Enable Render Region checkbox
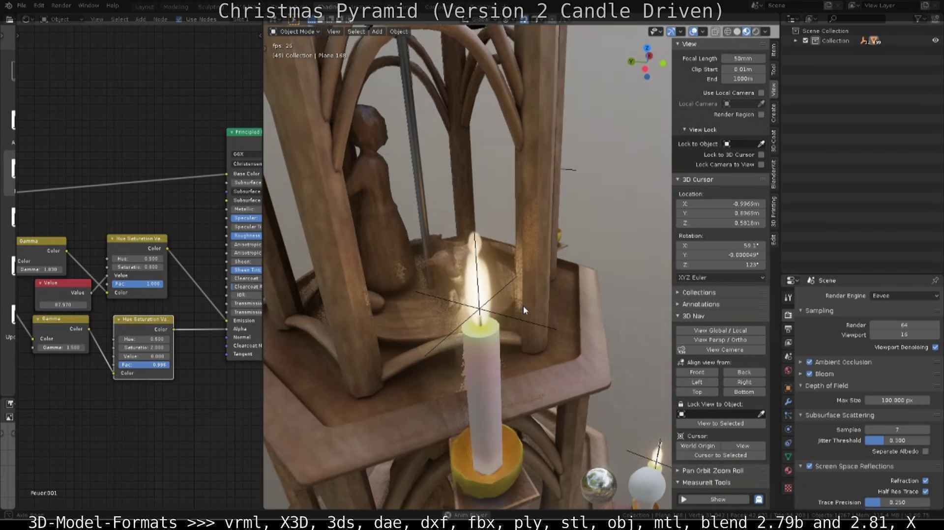 tap(761, 115)
